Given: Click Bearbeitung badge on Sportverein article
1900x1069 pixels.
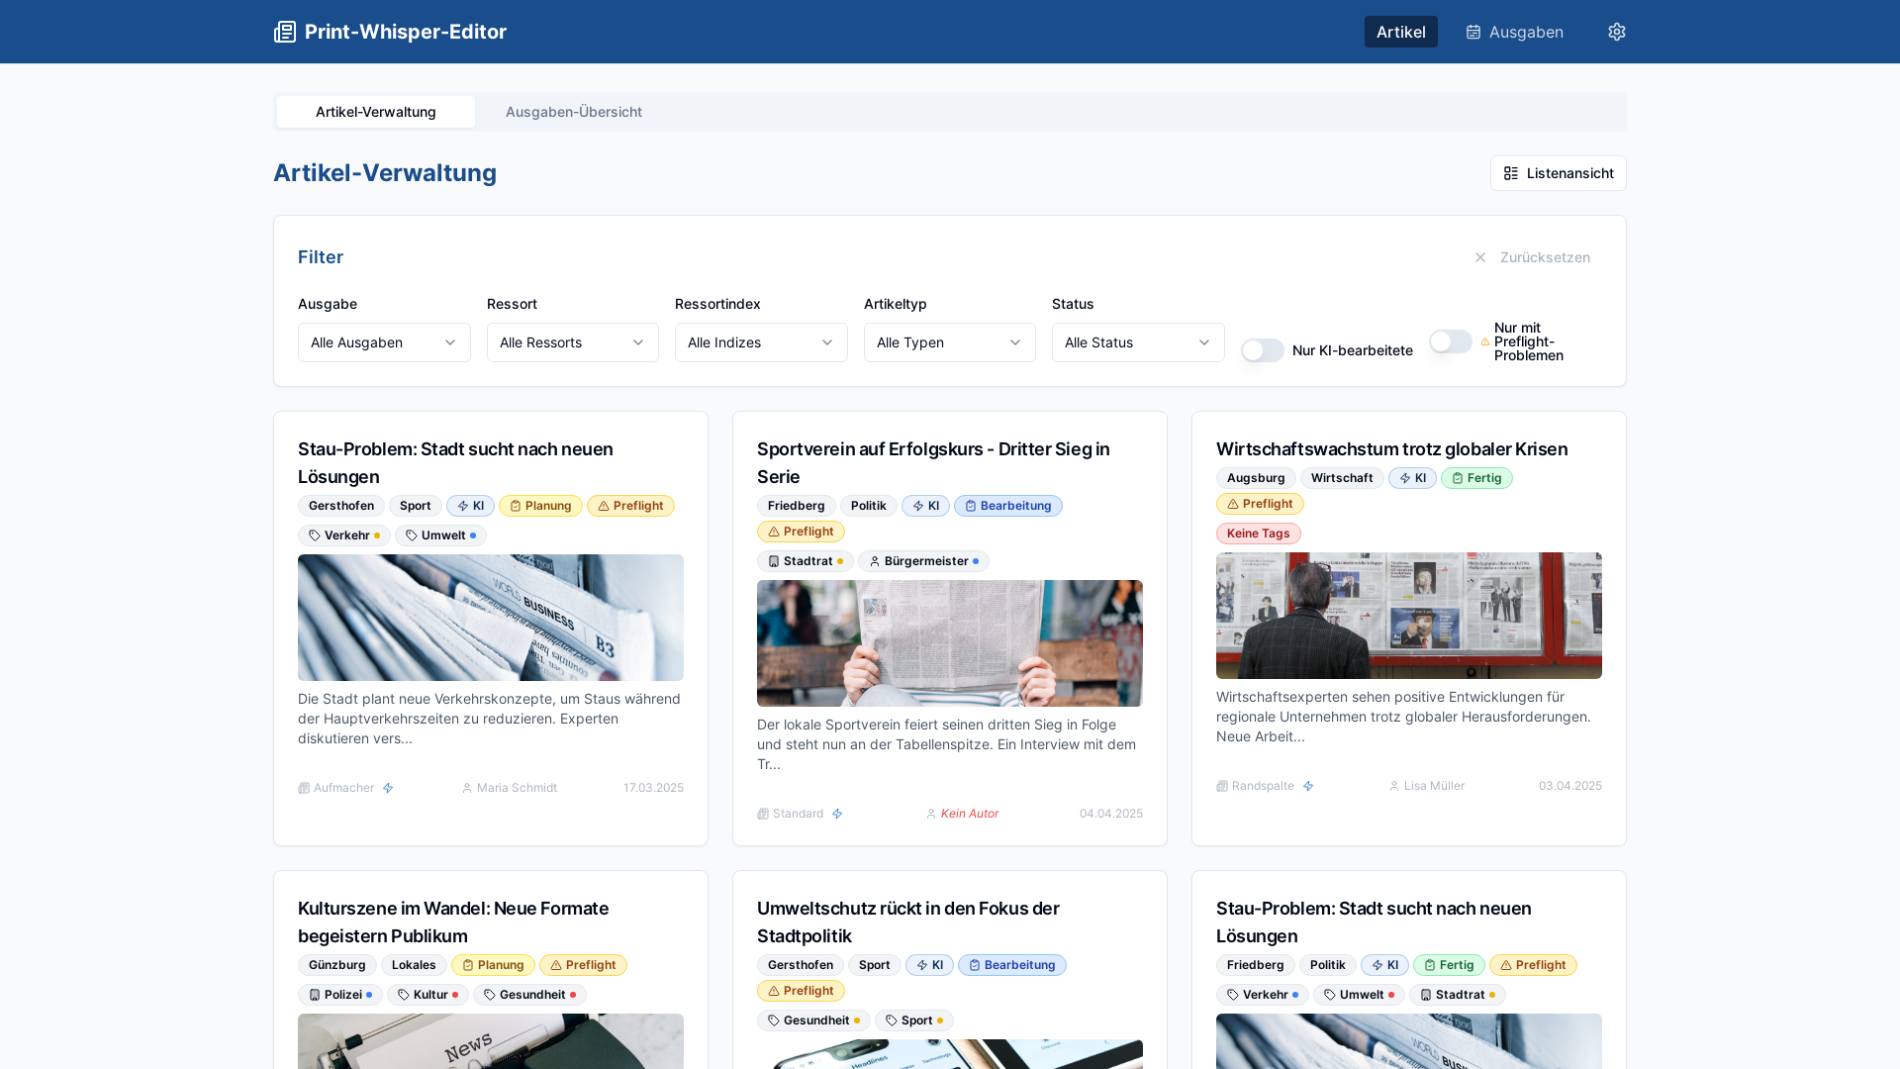Looking at the screenshot, I should click(1007, 506).
